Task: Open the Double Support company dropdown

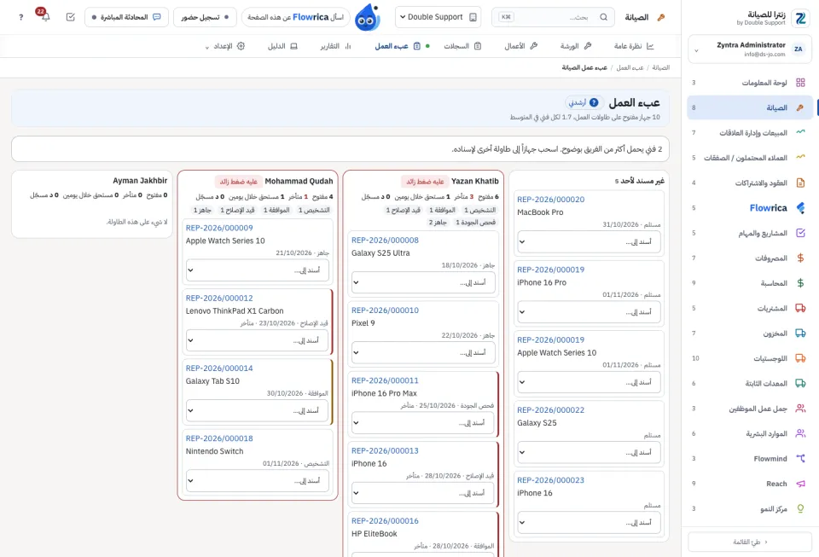Action: coord(438,17)
